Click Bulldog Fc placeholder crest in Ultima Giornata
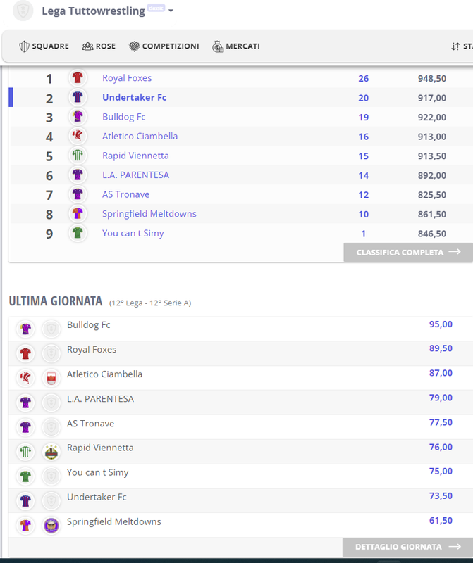473x563 pixels. tap(51, 329)
